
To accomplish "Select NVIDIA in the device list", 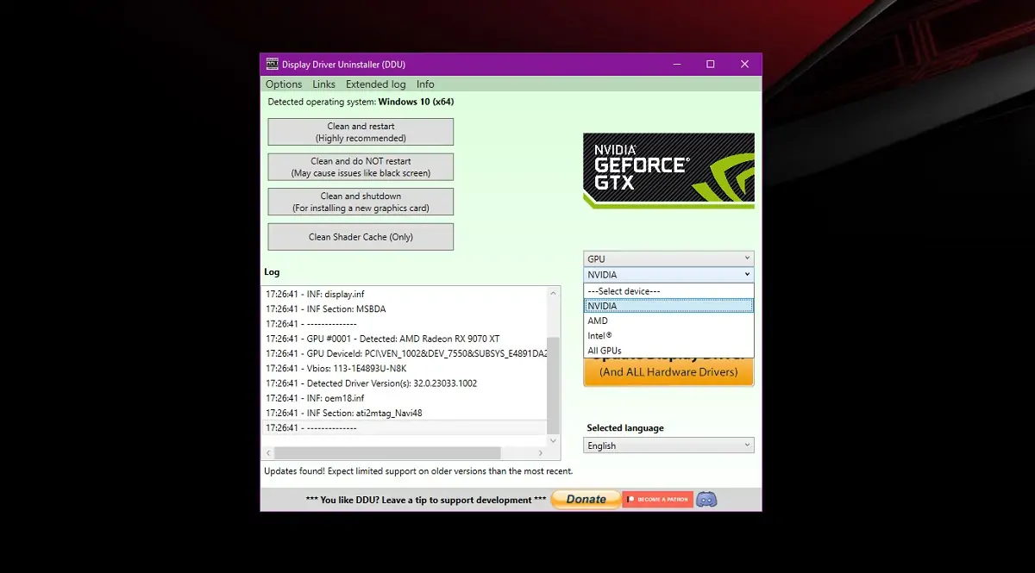I will tap(668, 306).
